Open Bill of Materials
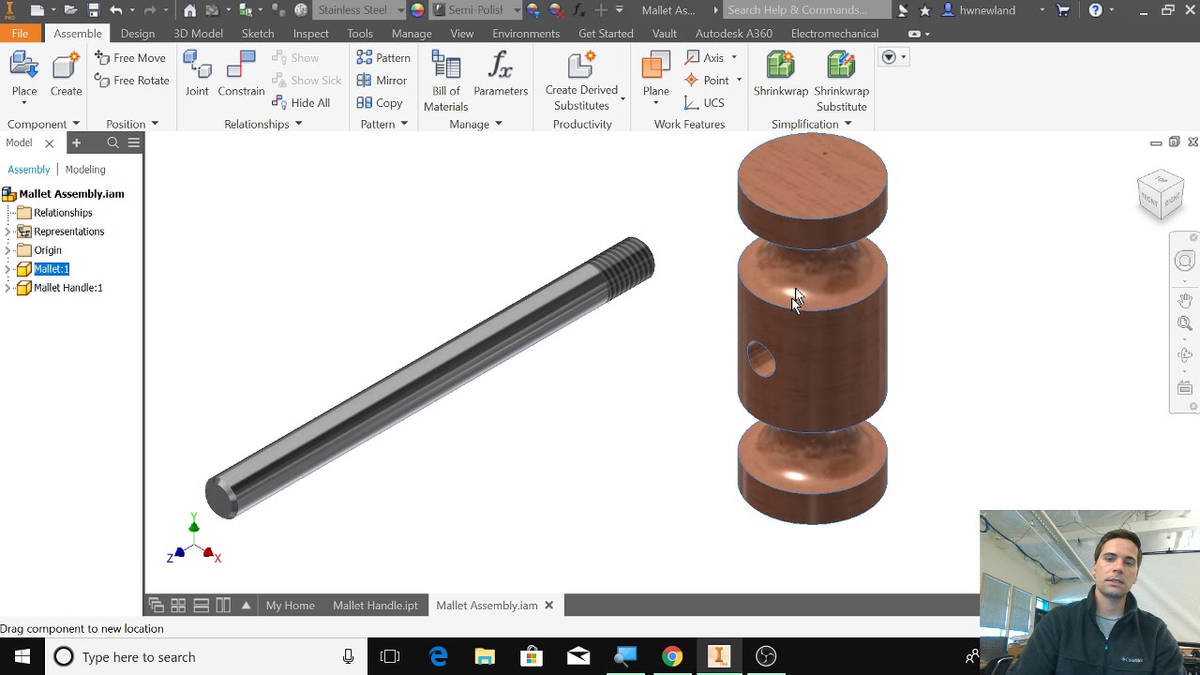 click(445, 82)
